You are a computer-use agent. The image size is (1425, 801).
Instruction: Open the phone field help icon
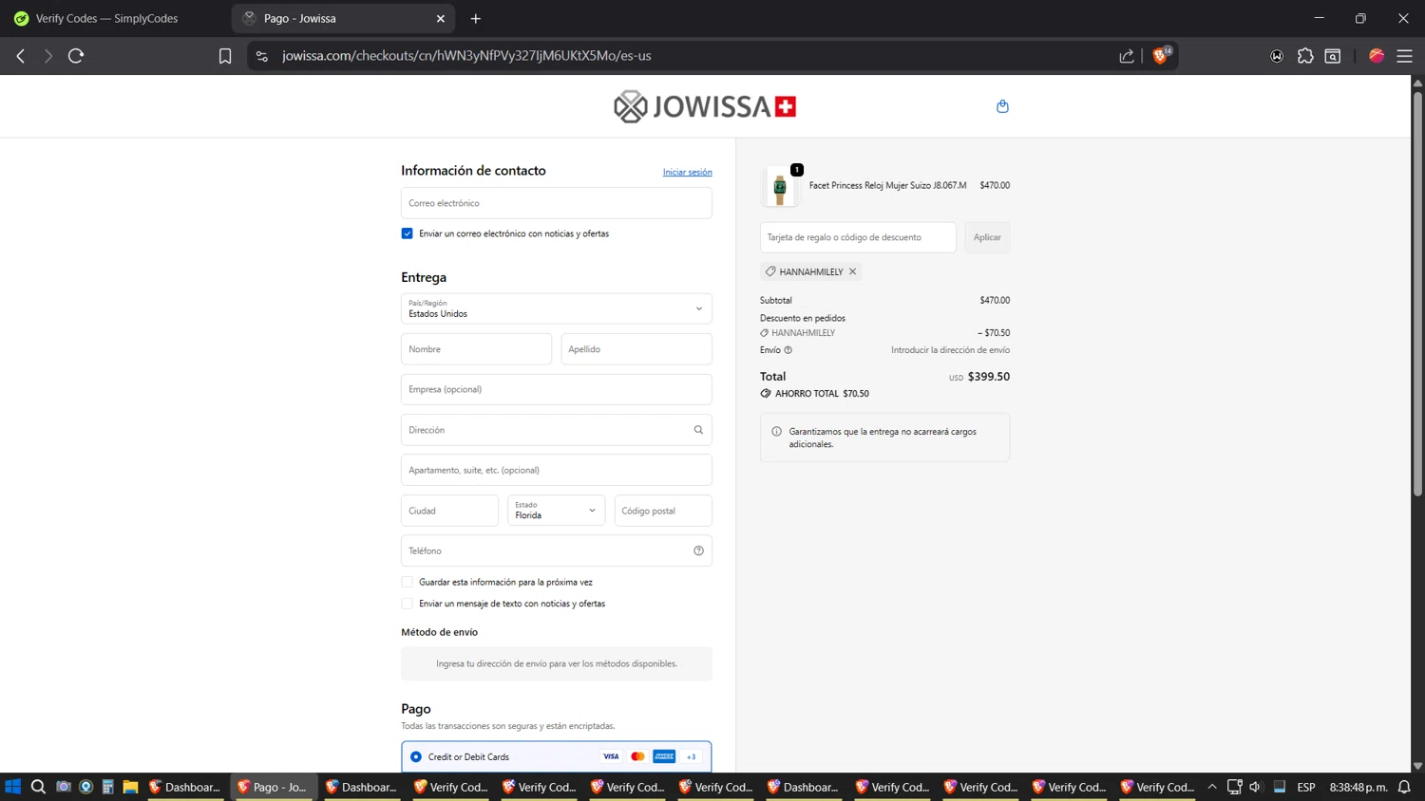[698, 550]
